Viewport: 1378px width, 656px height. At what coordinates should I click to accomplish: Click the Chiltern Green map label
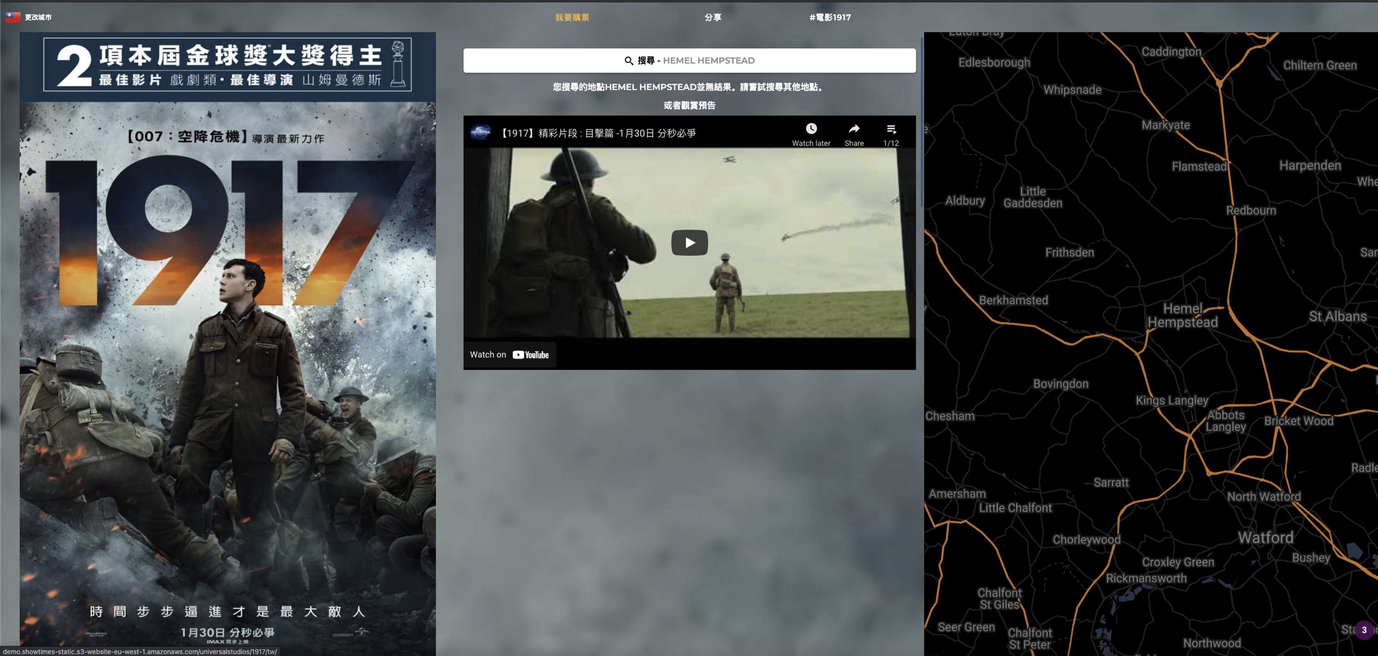pyautogui.click(x=1320, y=65)
